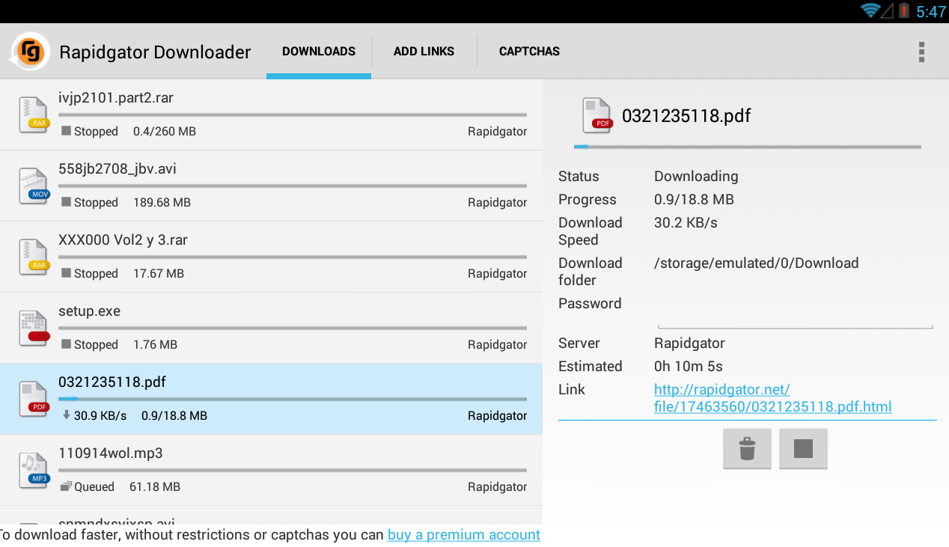
Task: Tap the 61.18 MB size text
Action: [155, 487]
